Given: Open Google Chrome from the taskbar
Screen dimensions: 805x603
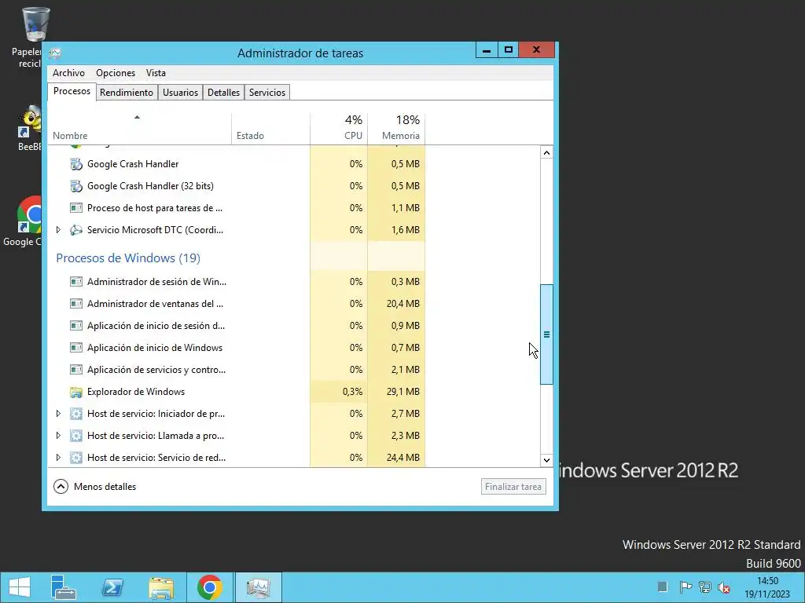Looking at the screenshot, I should (209, 587).
